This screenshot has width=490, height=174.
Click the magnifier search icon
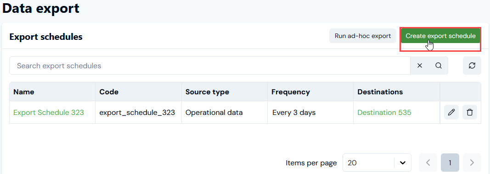439,65
